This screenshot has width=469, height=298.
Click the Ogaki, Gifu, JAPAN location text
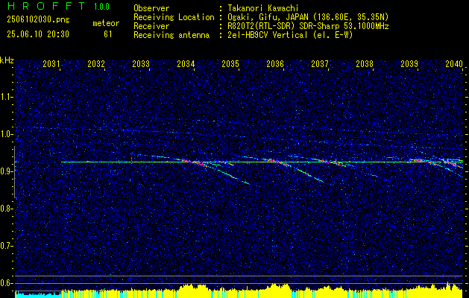click(308, 17)
